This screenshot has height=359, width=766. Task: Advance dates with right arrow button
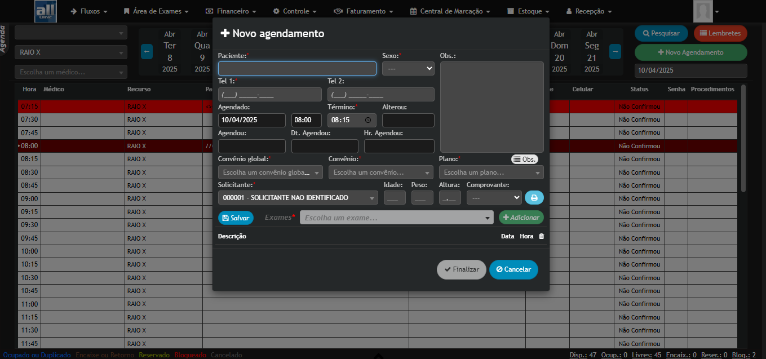tap(615, 51)
